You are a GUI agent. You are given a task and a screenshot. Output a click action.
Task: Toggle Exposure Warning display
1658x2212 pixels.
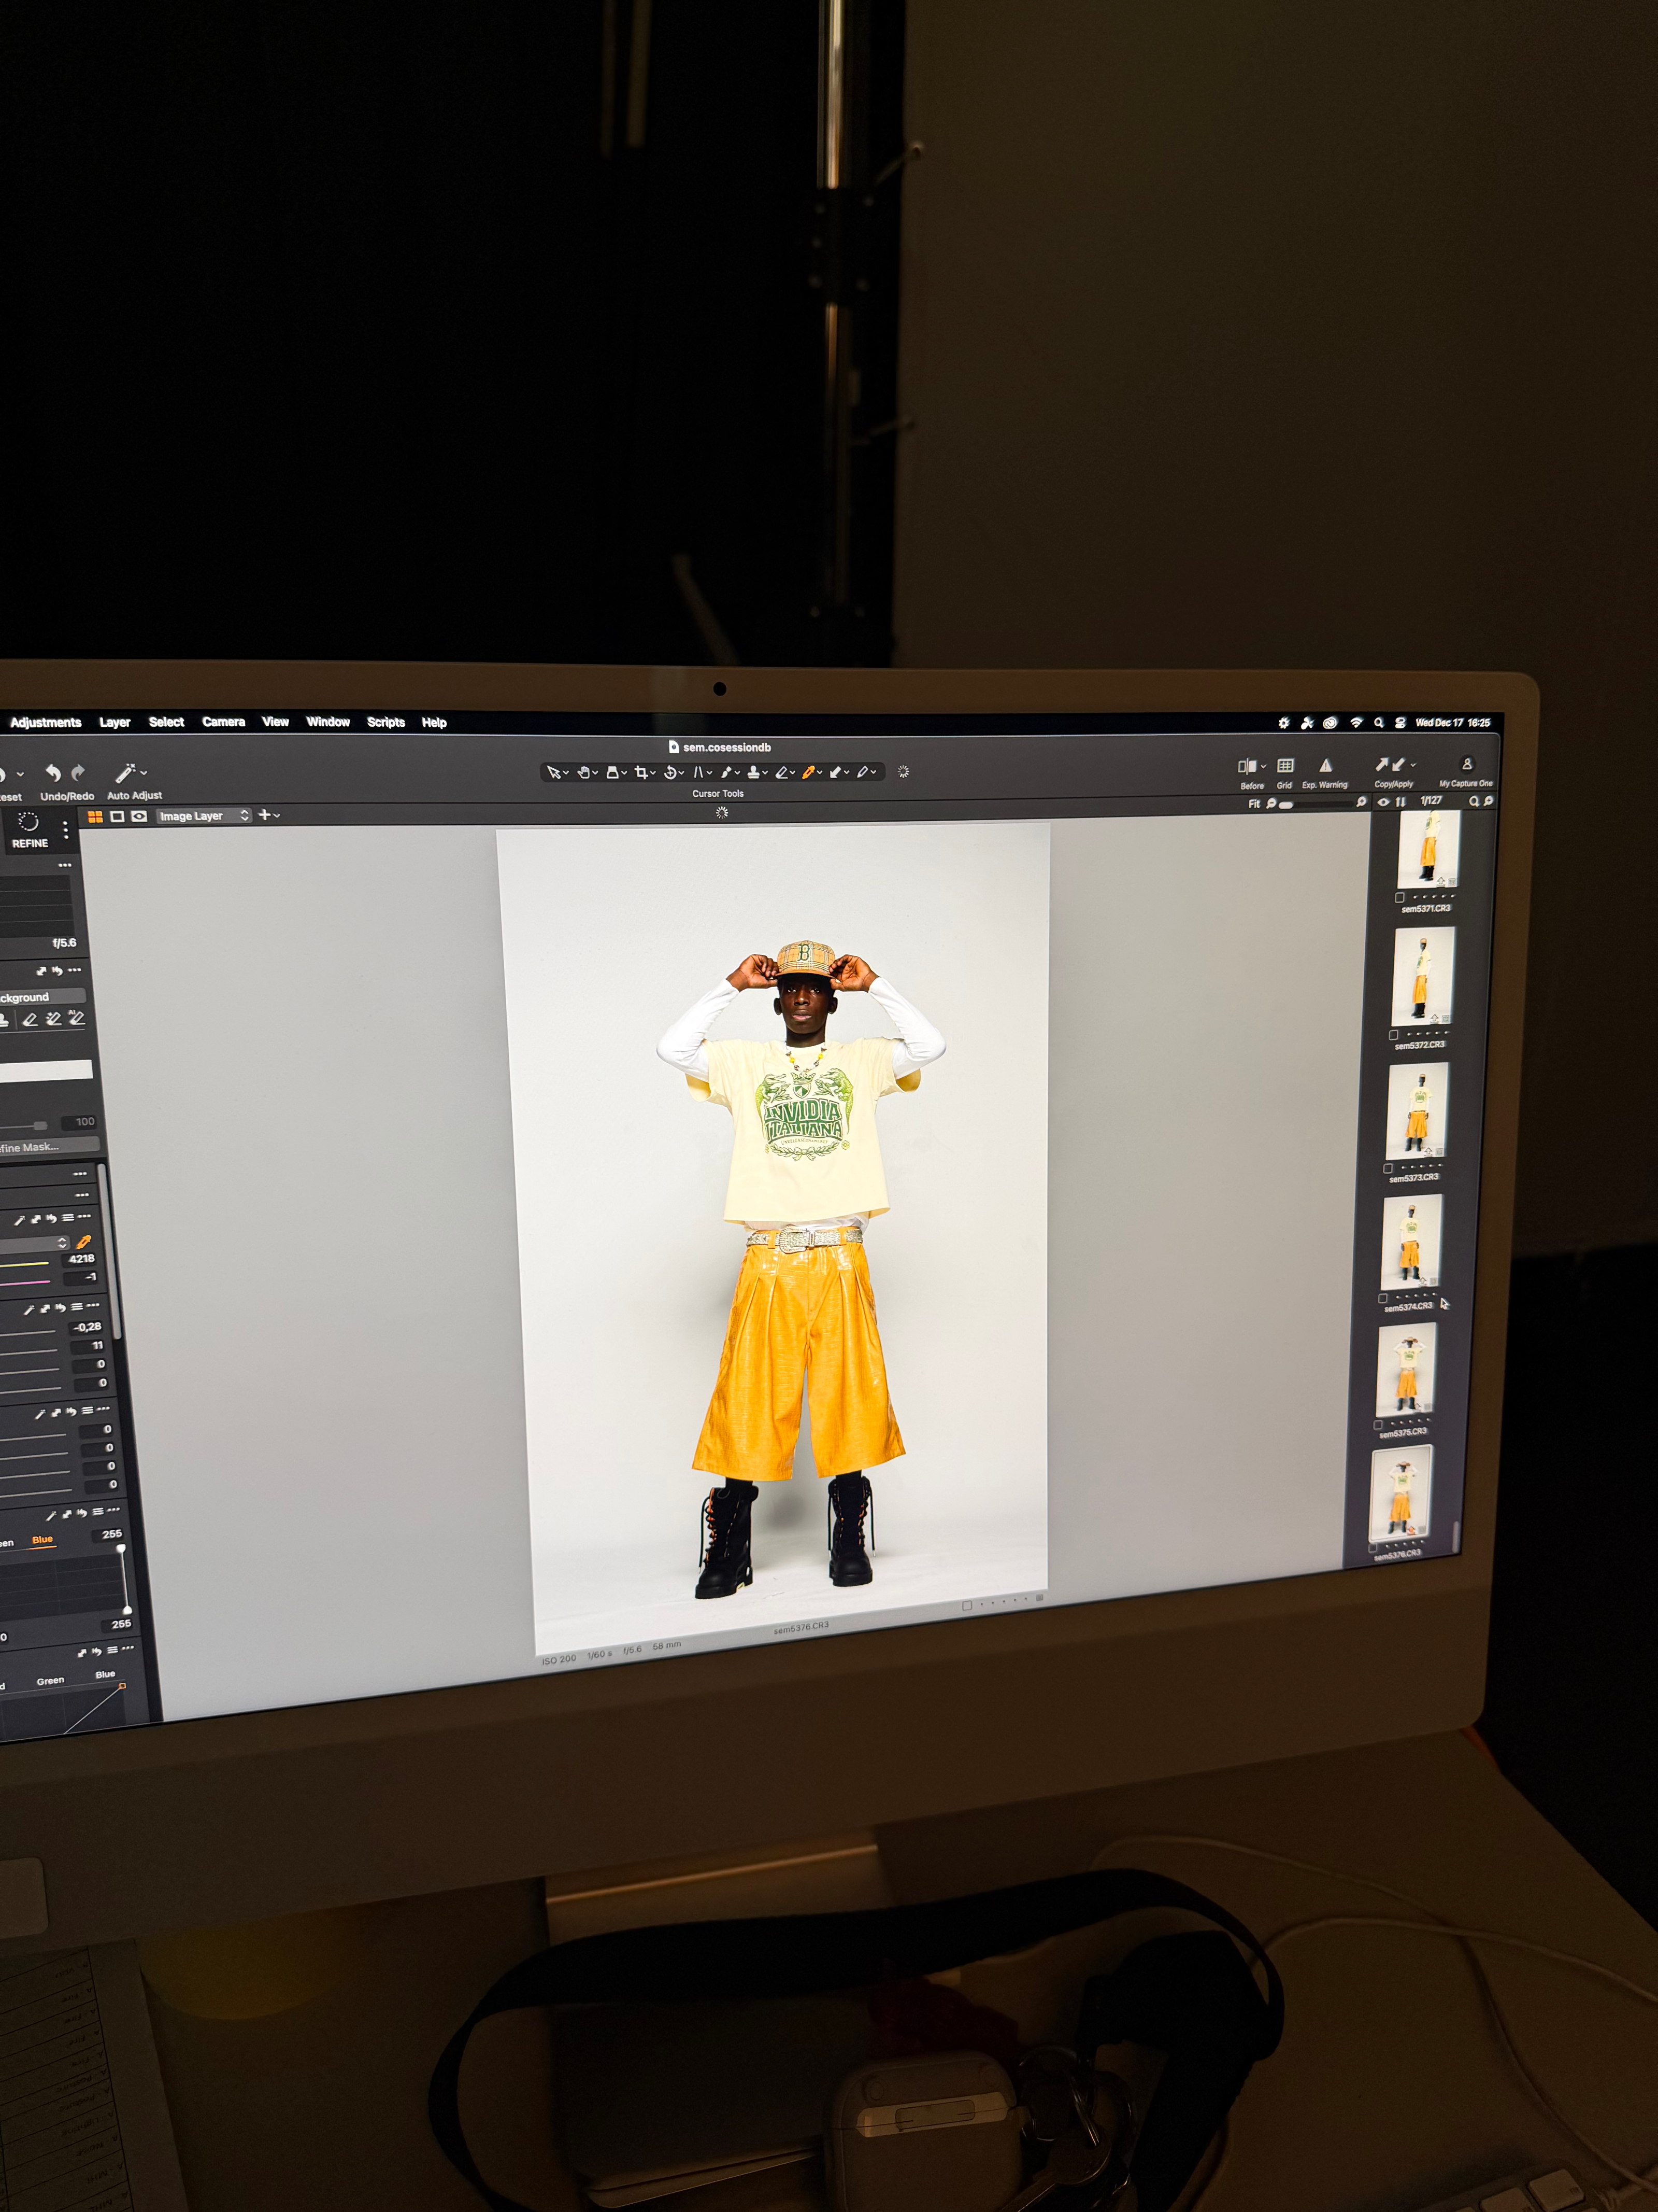tap(1325, 766)
